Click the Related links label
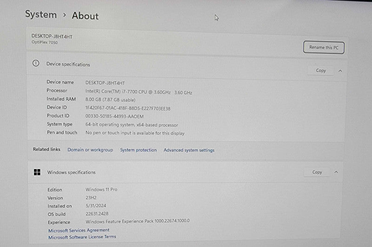 pyautogui.click(x=46, y=149)
